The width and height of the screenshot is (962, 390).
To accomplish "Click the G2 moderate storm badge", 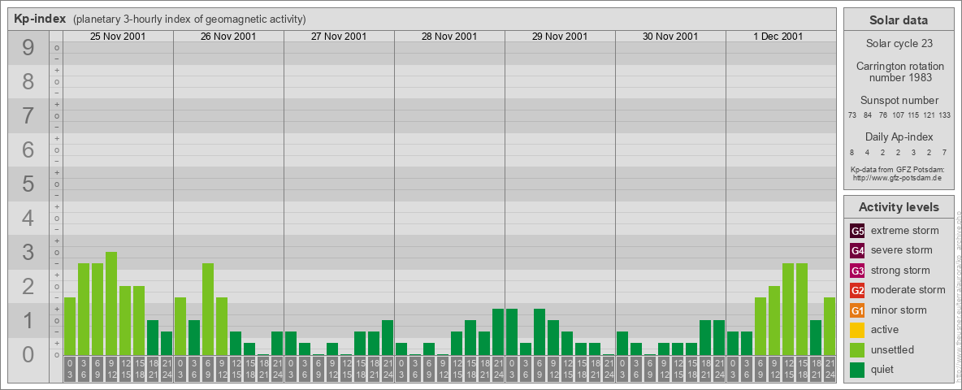I will 857,290.
